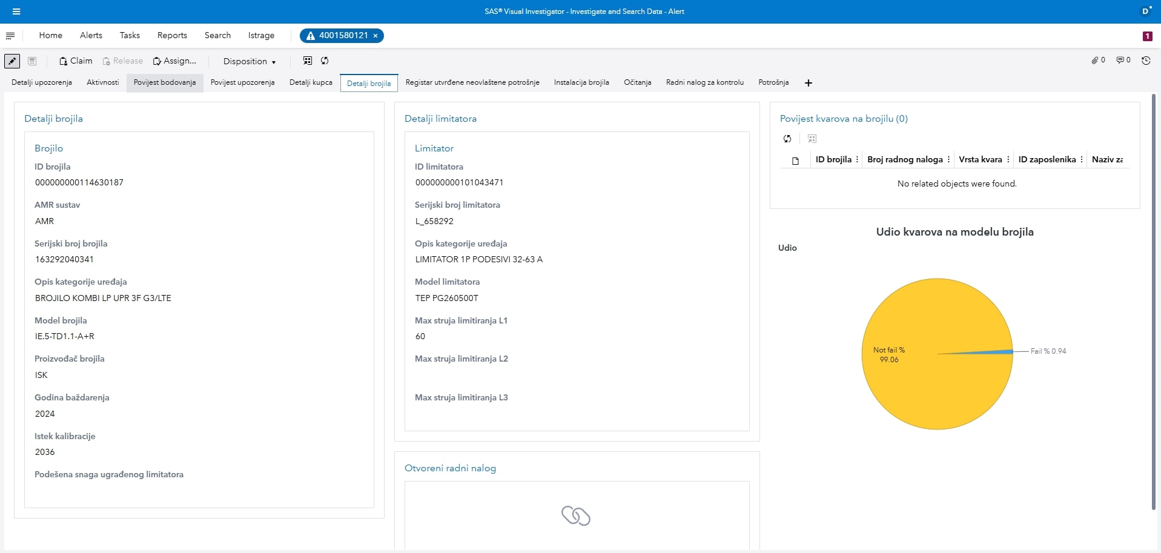Close the 4001580121 alert tab

click(x=375, y=36)
